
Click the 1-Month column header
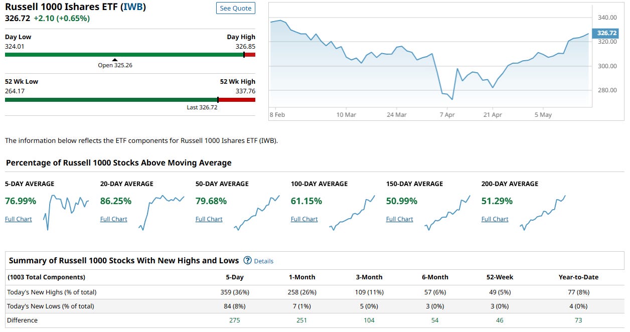pos(301,277)
